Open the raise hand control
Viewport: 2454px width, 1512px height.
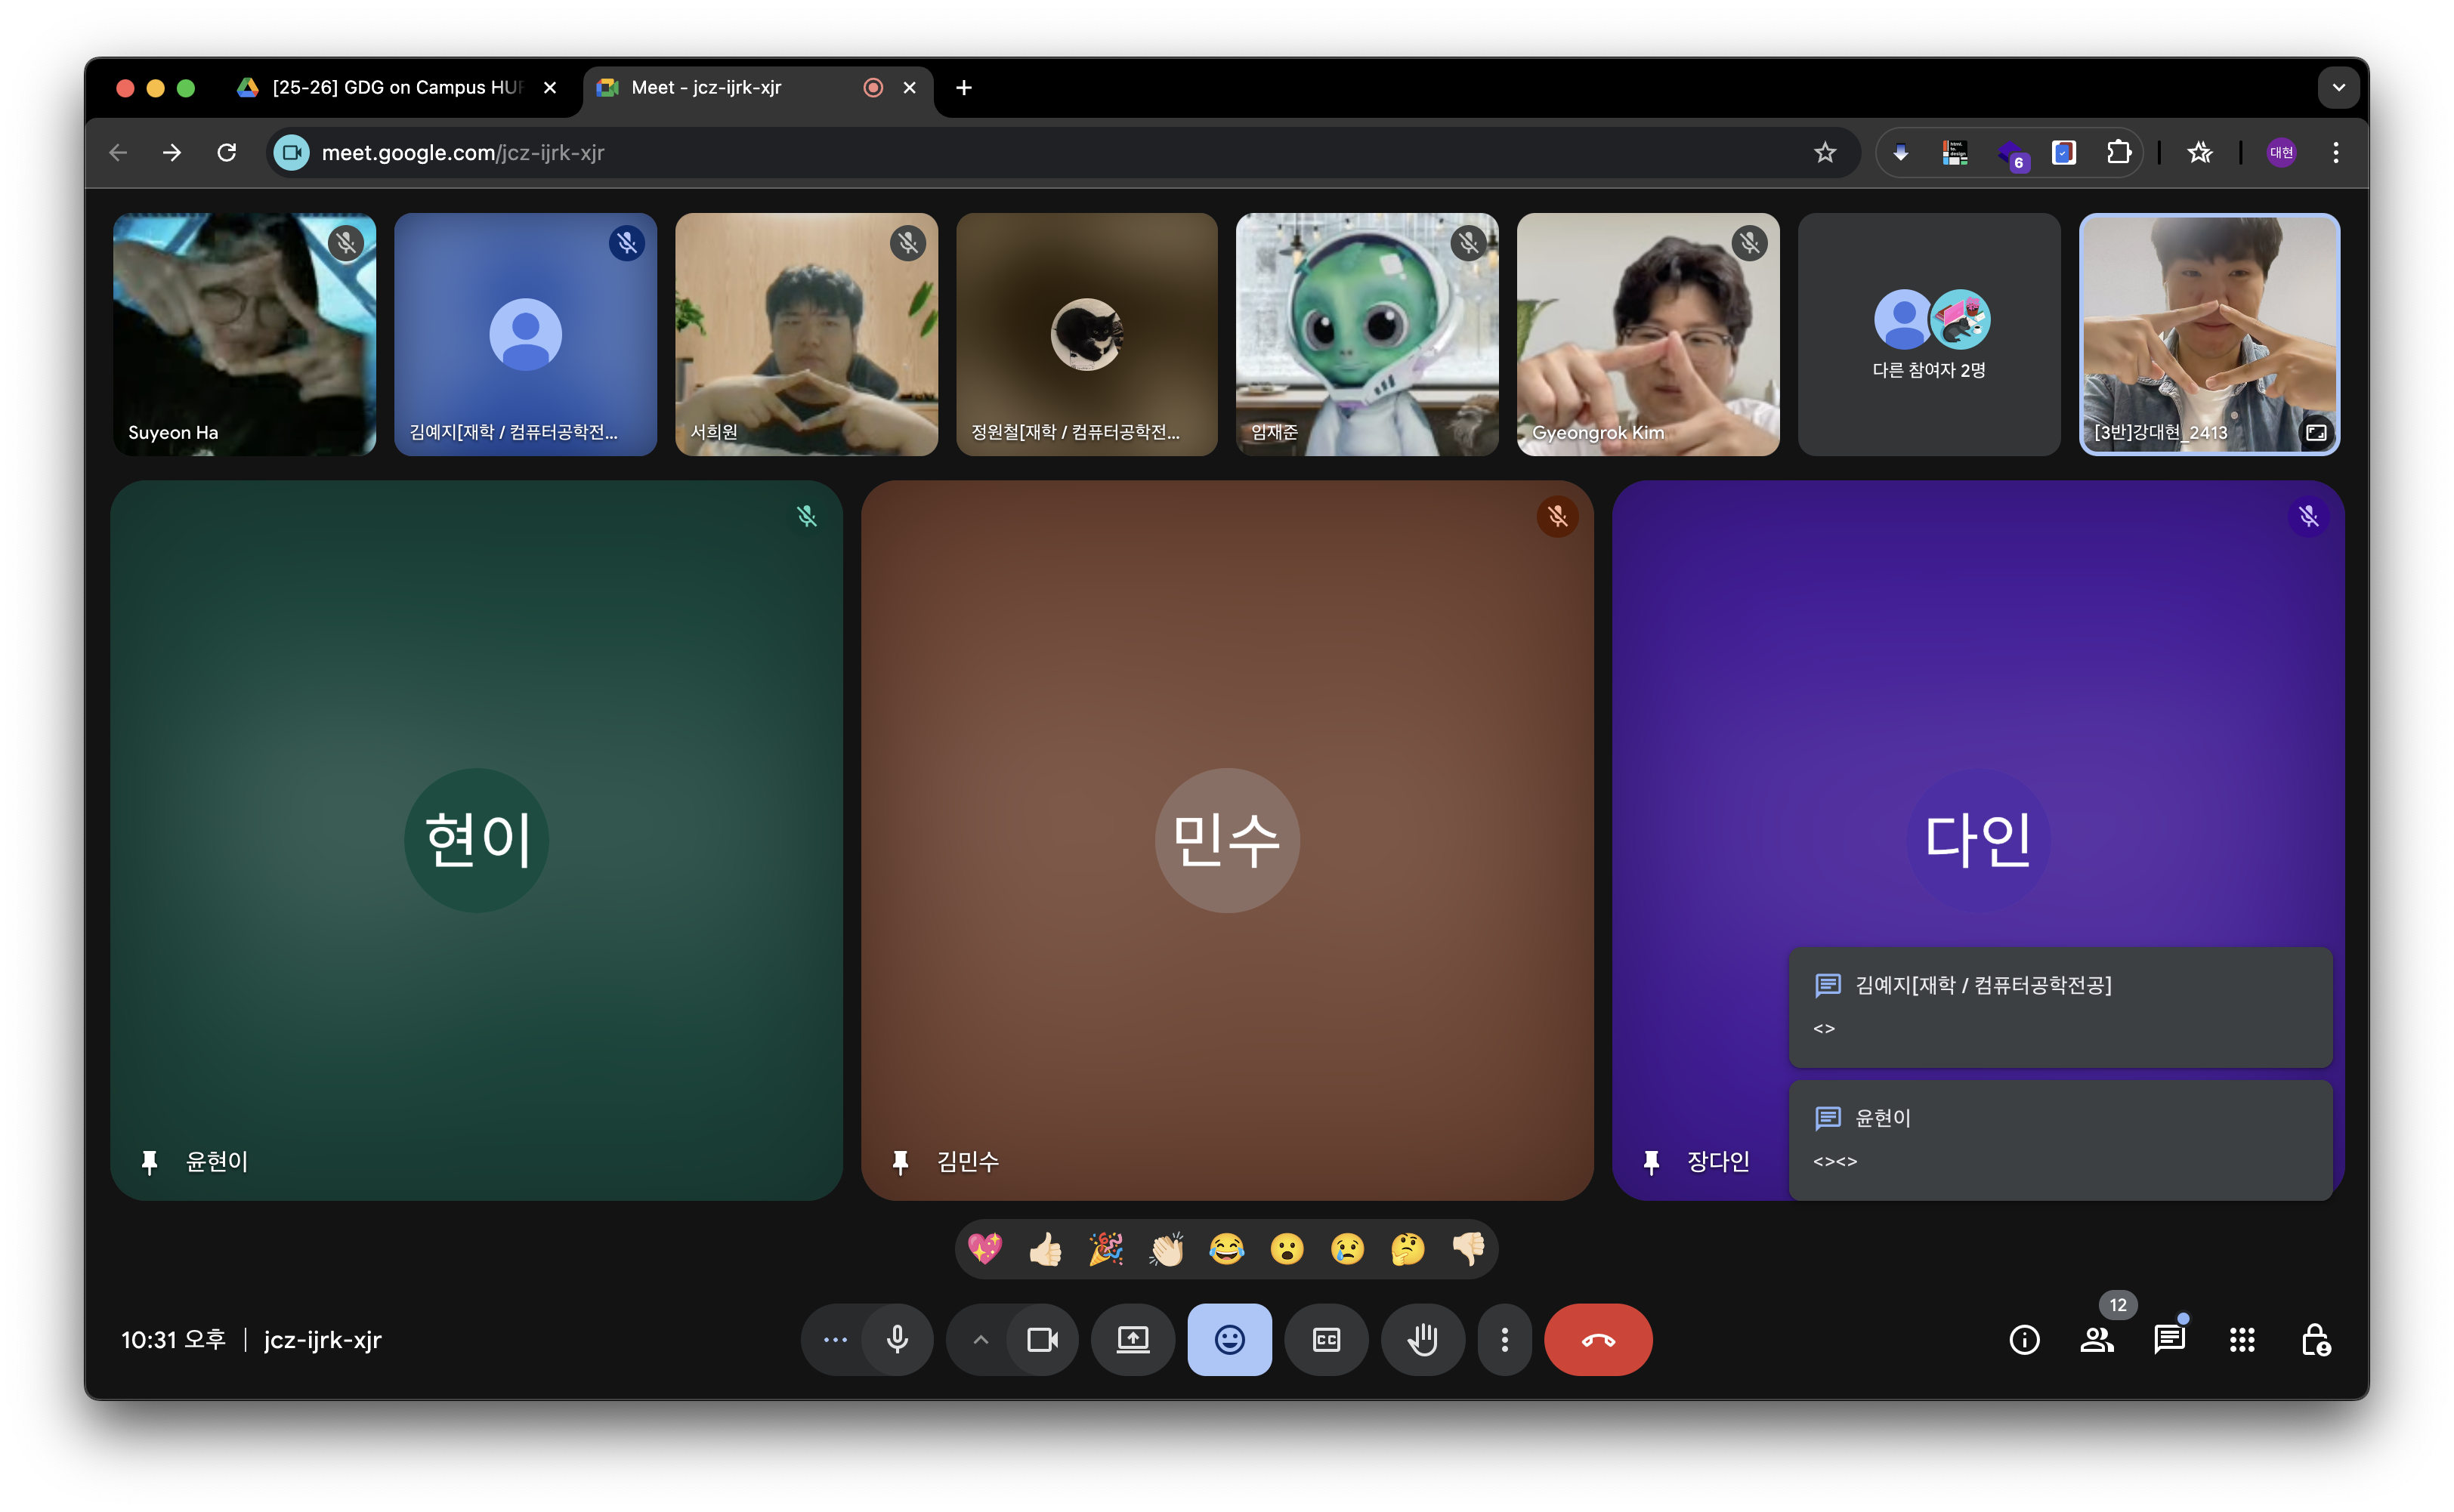pyautogui.click(x=1423, y=1340)
